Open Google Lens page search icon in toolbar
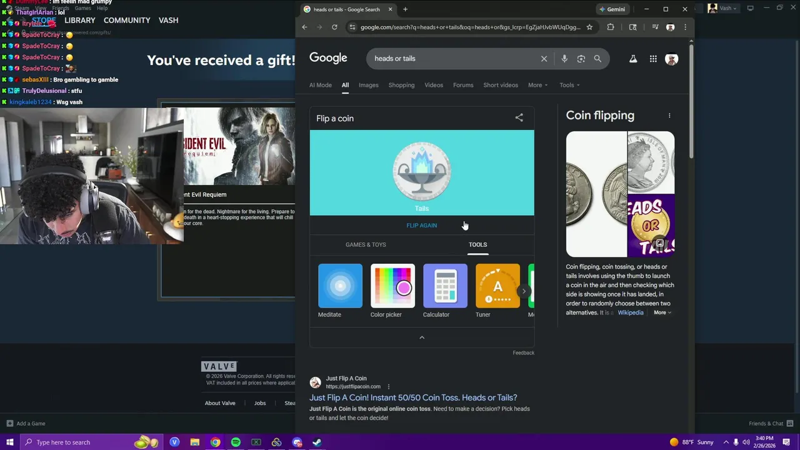Viewport: 800px width, 450px height. point(632,27)
